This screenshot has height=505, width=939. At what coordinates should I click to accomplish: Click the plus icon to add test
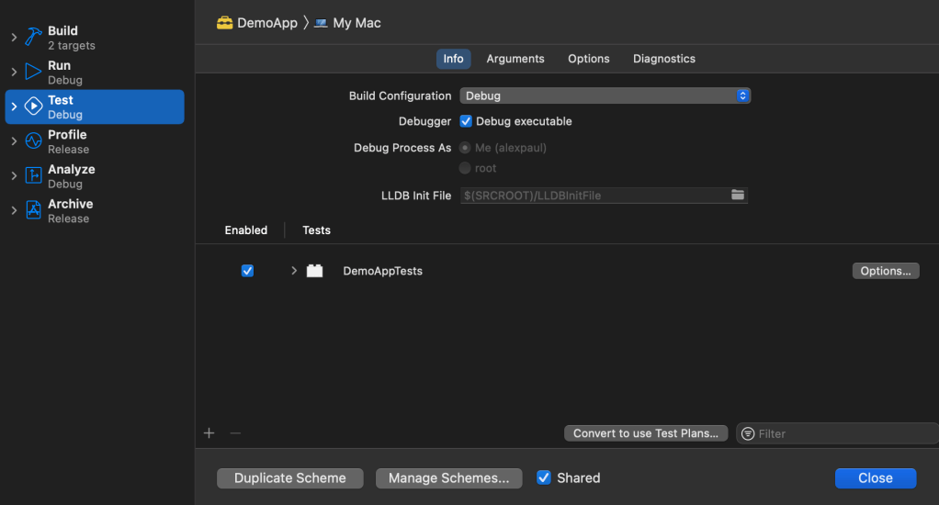point(209,433)
